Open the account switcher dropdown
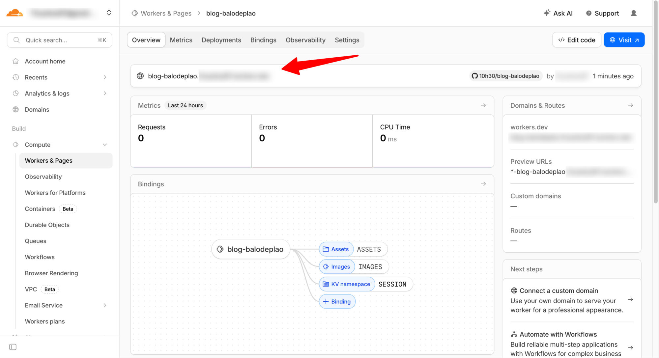This screenshot has height=358, width=659. [x=109, y=13]
